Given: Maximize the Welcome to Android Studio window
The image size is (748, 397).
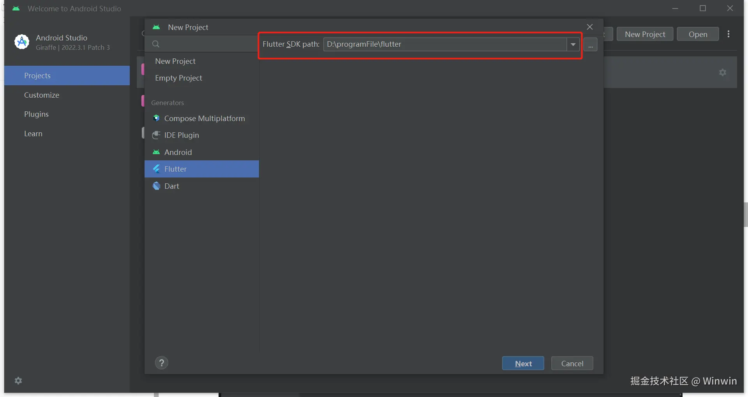Looking at the screenshot, I should 703,8.
